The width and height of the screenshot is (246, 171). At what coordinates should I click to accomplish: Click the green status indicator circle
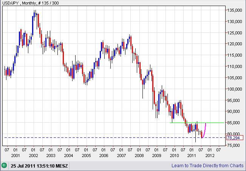(4, 165)
